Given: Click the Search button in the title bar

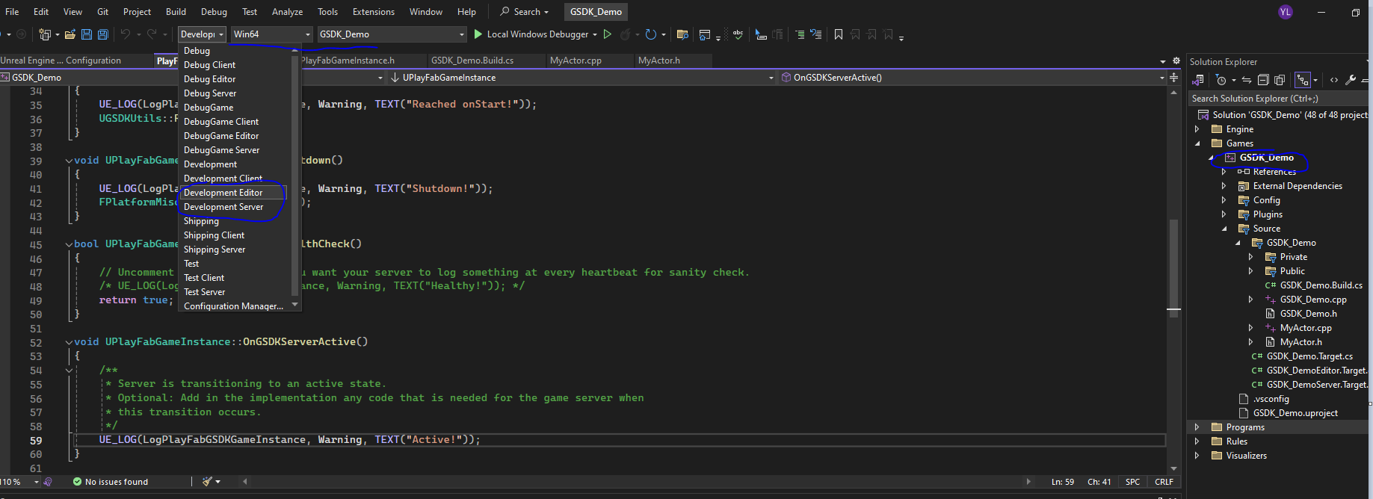Looking at the screenshot, I should pos(524,12).
